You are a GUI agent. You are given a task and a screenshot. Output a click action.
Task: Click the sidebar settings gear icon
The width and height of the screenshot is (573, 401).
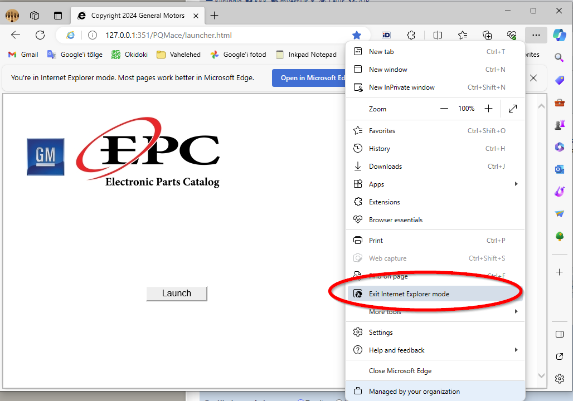pyautogui.click(x=560, y=379)
